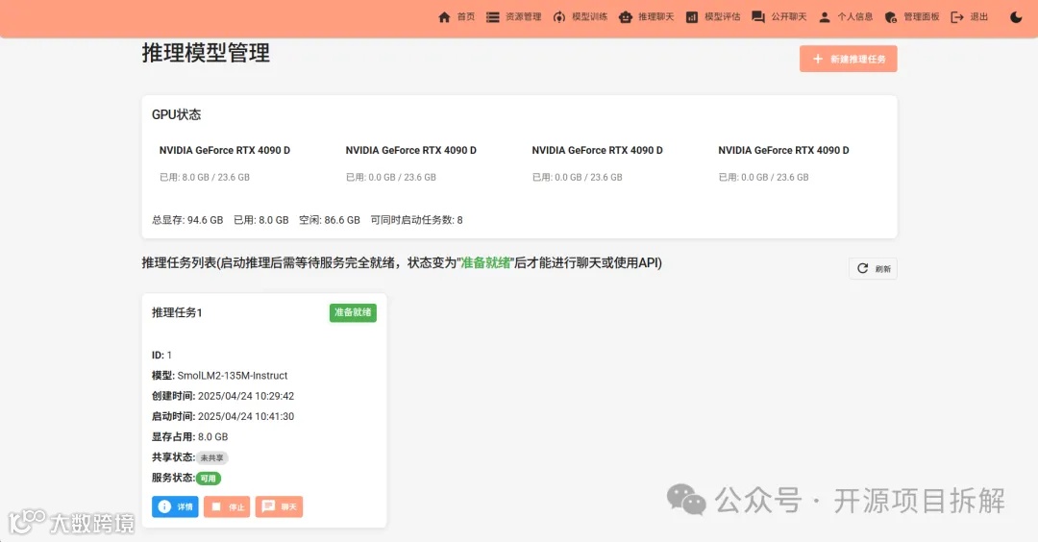This screenshot has width=1038, height=542.
Task: Toggle dark mode moon icon
Action: [x=1016, y=17]
